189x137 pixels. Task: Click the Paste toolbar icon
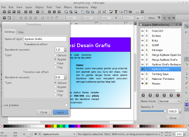[59, 12]
